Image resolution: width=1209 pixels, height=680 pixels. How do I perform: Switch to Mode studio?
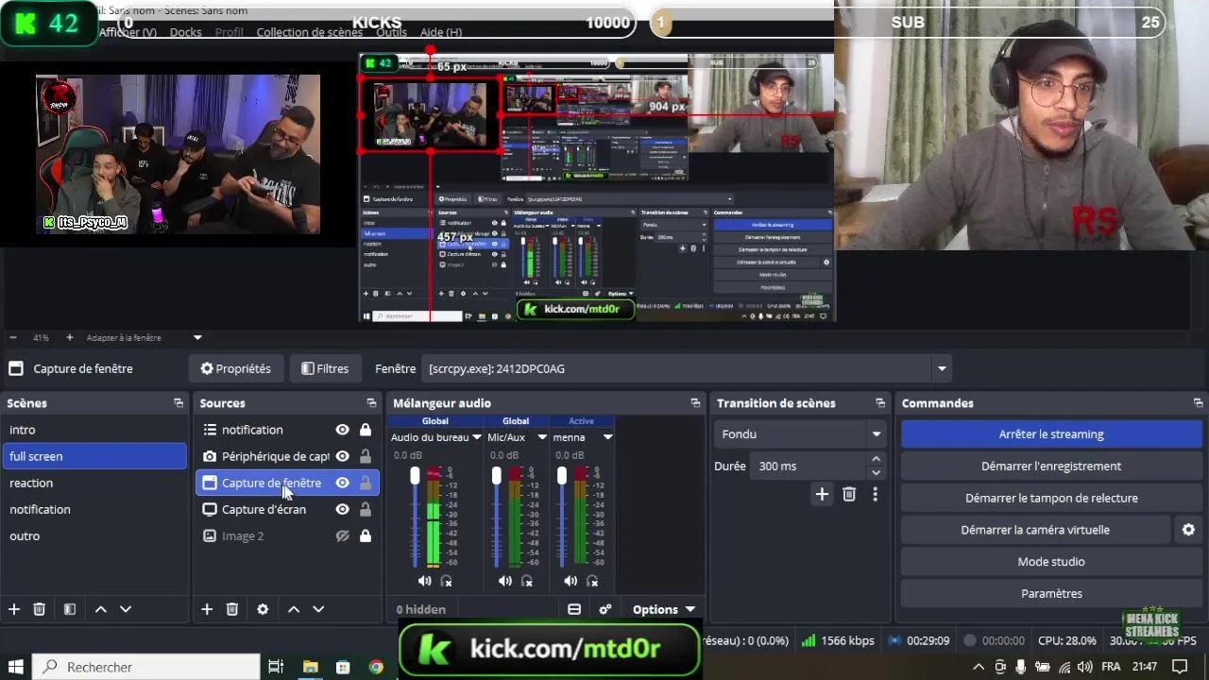pos(1051,562)
